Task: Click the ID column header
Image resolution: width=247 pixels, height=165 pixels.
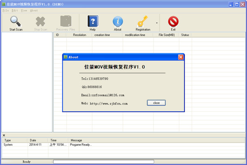Action: pyautogui.click(x=60, y=35)
